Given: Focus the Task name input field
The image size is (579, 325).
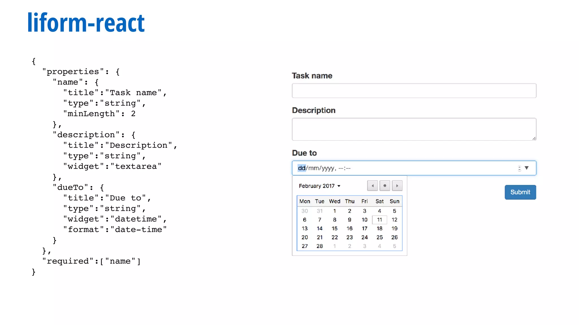Looking at the screenshot, I should pyautogui.click(x=414, y=91).
